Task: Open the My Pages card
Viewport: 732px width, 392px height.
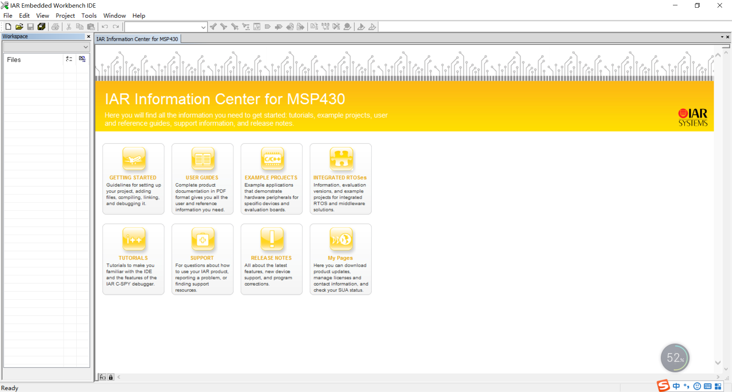Action: click(x=340, y=259)
